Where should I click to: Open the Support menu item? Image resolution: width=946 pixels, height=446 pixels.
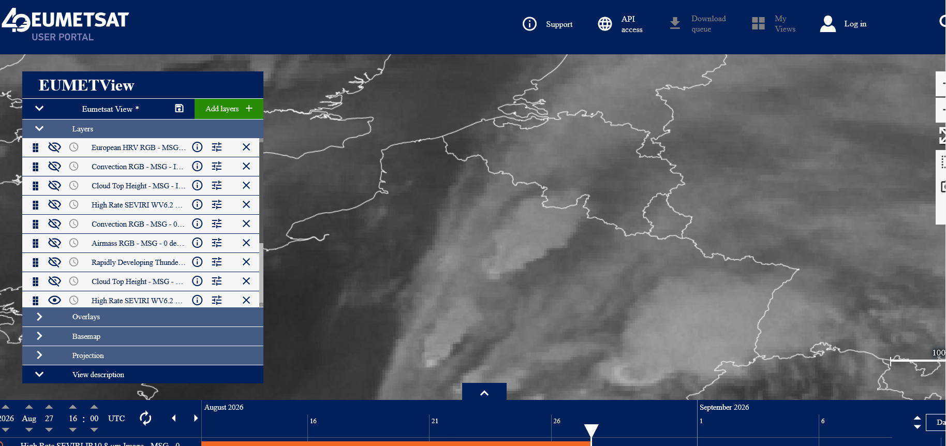click(x=548, y=24)
